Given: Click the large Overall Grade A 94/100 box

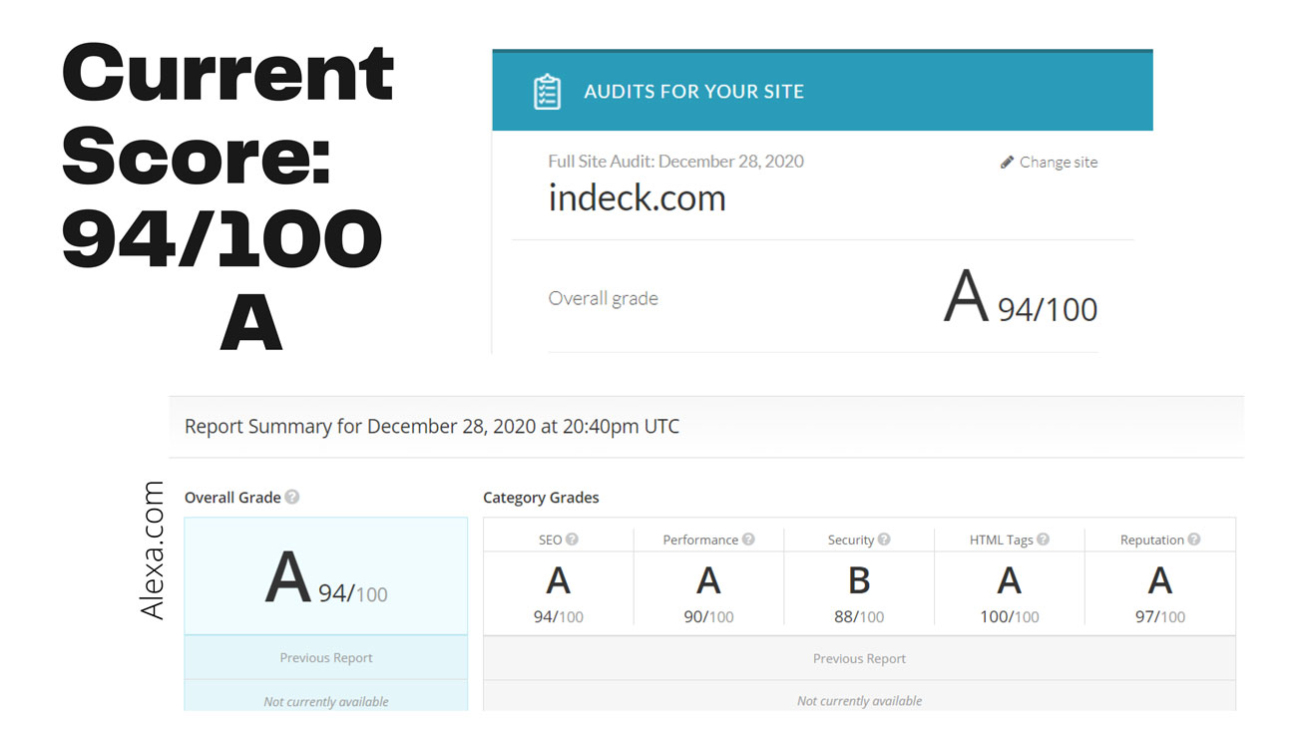Looking at the screenshot, I should (325, 578).
